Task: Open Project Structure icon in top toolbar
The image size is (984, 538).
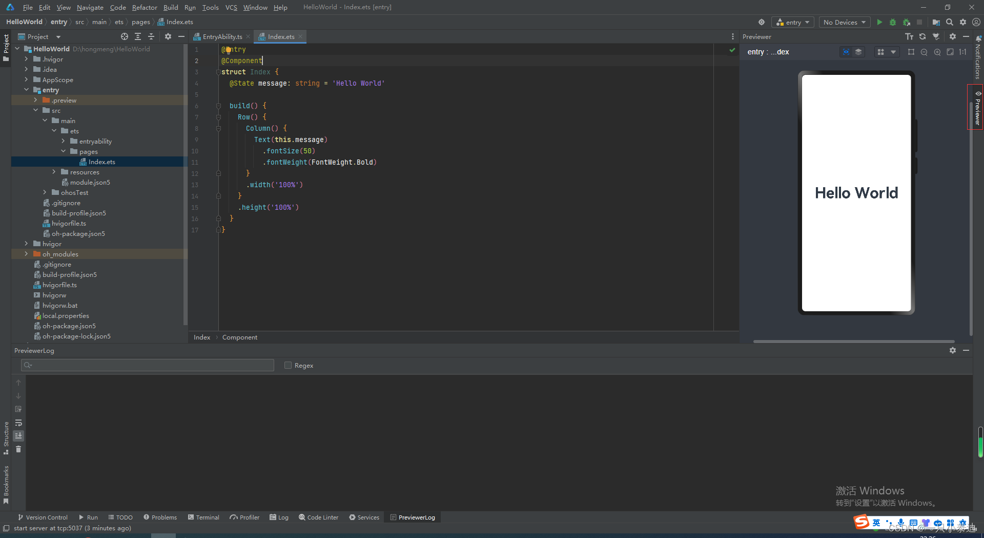Action: [x=936, y=22]
